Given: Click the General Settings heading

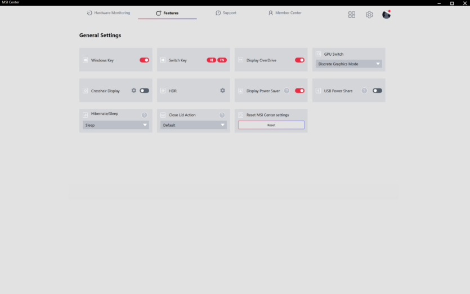Looking at the screenshot, I should [x=100, y=35].
